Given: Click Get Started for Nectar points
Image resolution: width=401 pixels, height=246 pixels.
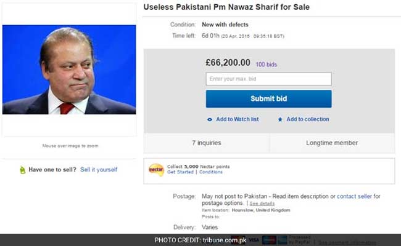Looking at the screenshot, I should [x=180, y=172].
